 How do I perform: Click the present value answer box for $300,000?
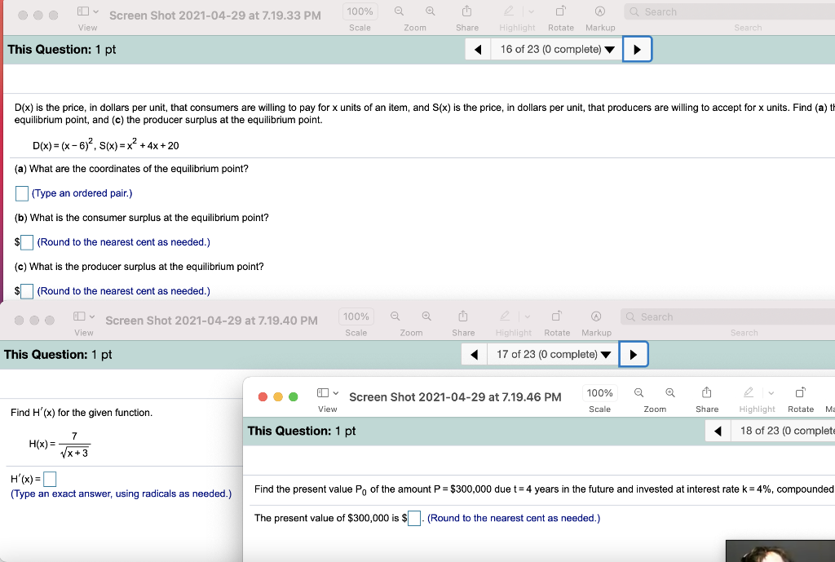tap(413, 518)
